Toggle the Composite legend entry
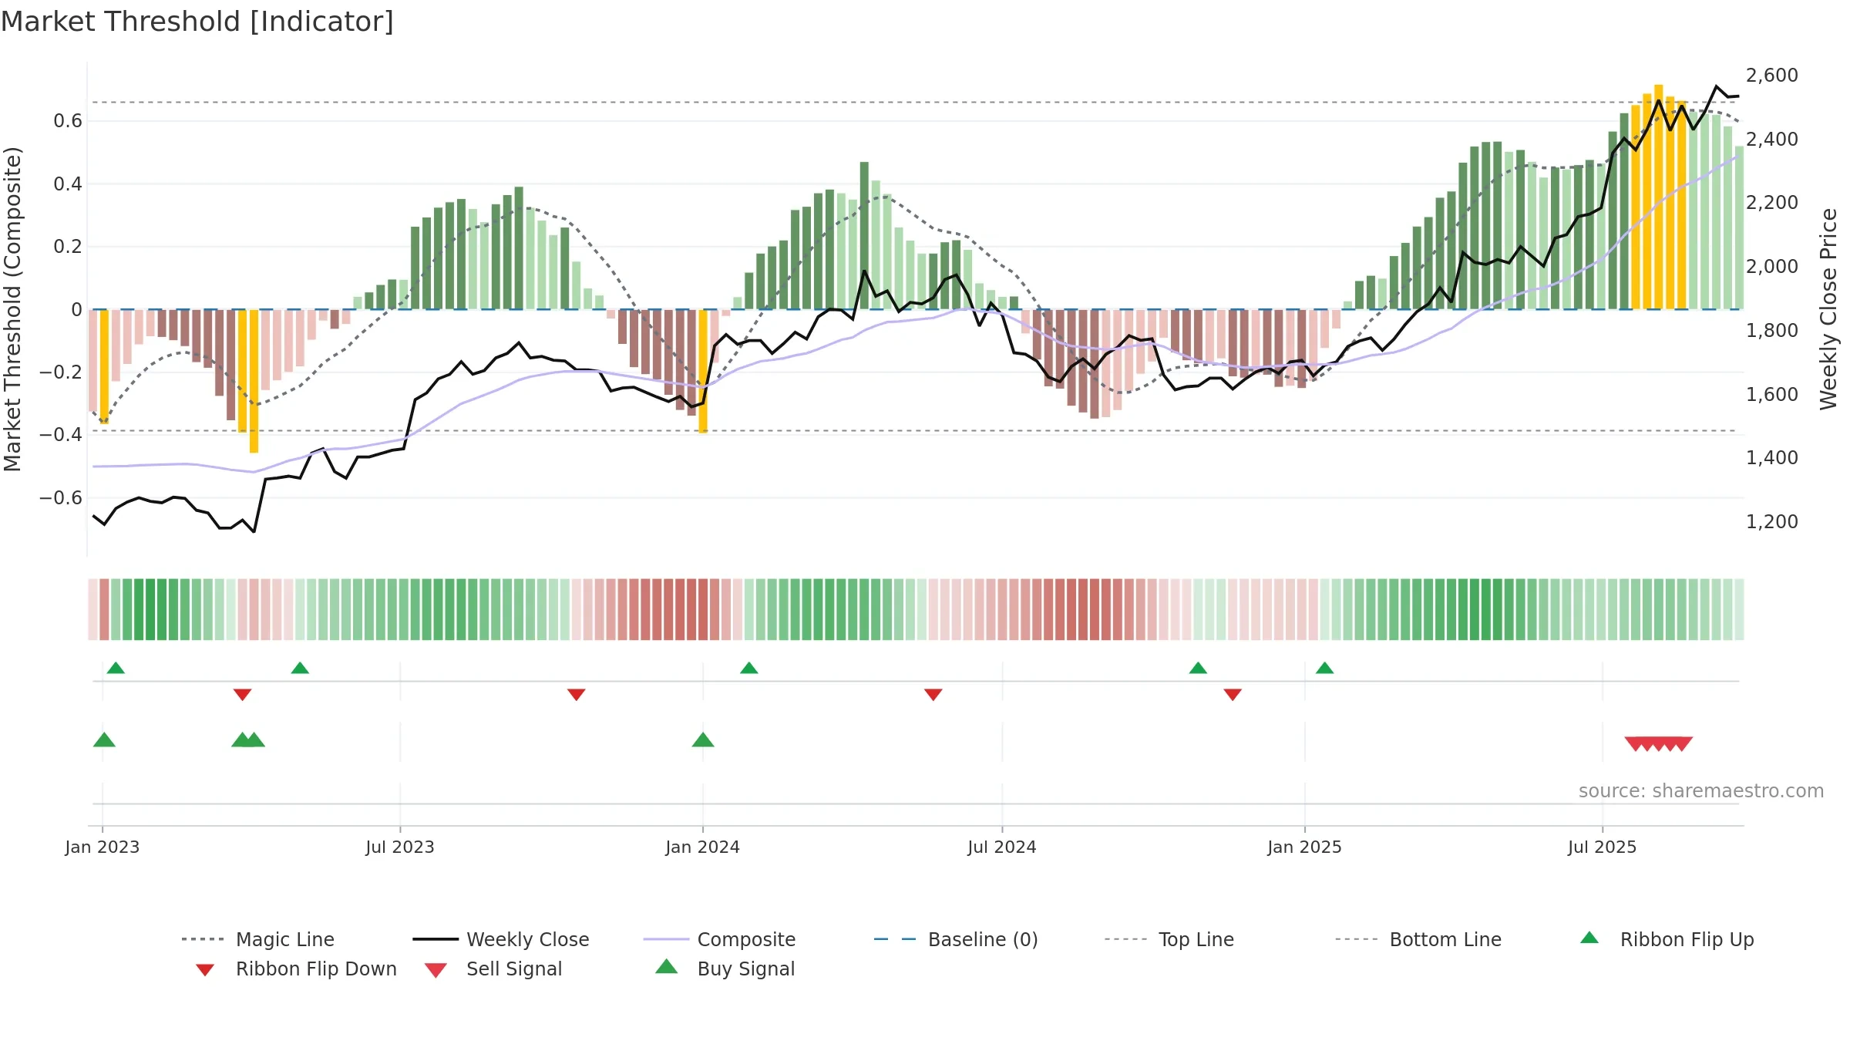 (x=719, y=939)
